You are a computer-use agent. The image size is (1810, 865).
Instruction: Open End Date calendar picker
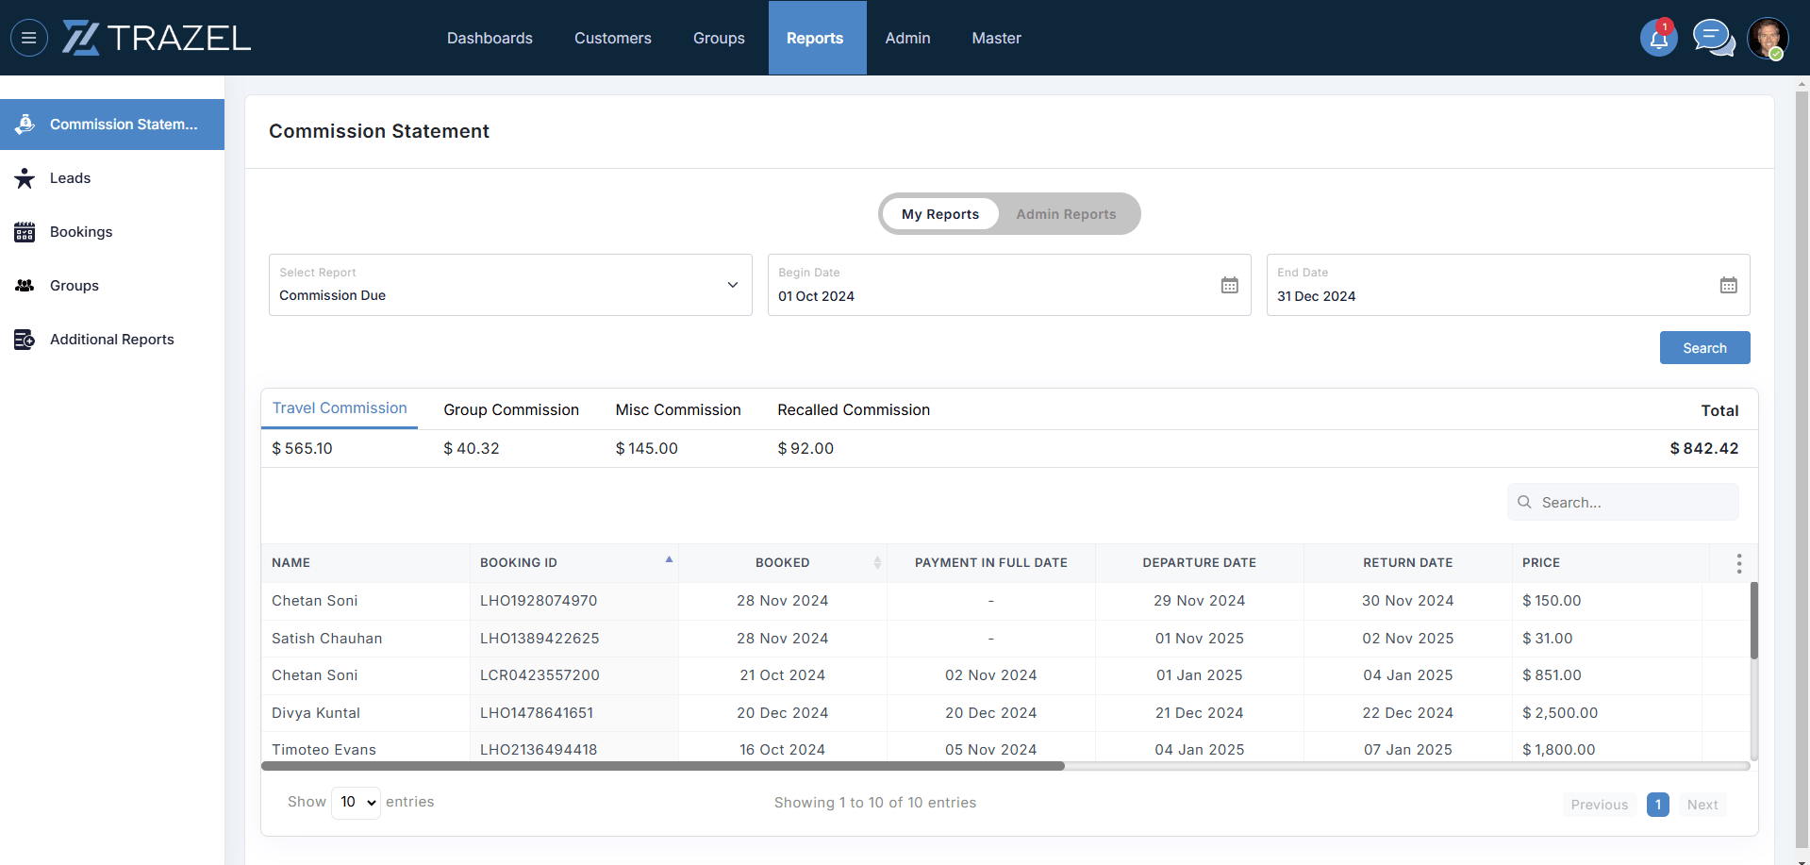coord(1728,285)
